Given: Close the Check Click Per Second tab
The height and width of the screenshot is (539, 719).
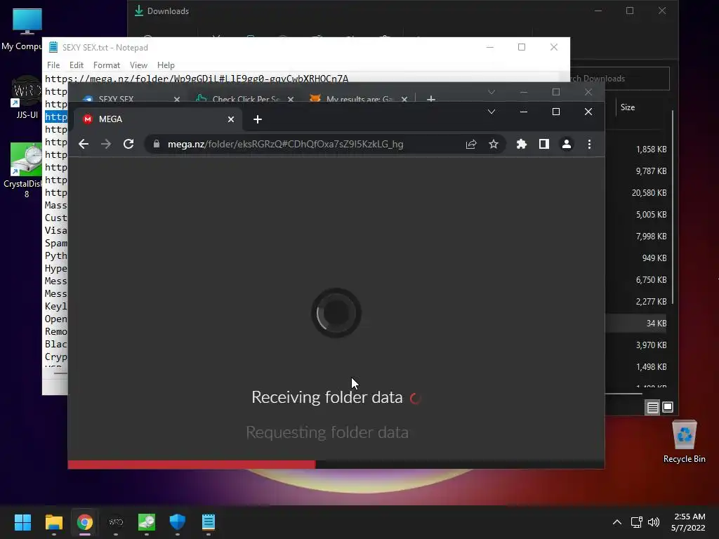Looking at the screenshot, I should 291,99.
